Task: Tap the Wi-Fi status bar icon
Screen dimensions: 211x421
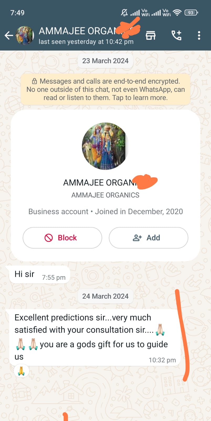Action: tap(178, 12)
